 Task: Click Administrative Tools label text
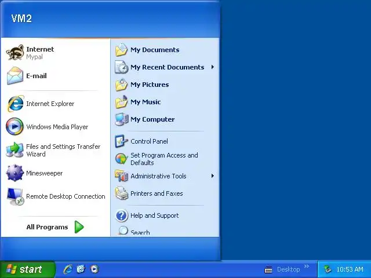coord(158,176)
